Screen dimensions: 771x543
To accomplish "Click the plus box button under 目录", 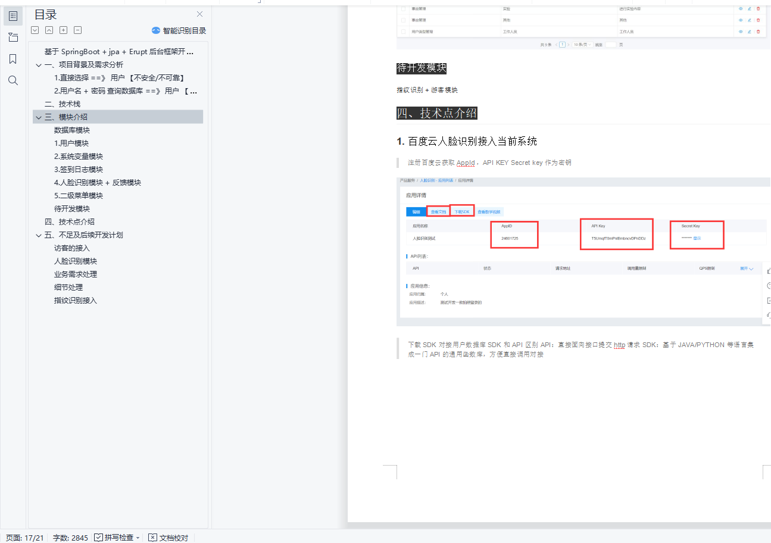I will 64,30.
